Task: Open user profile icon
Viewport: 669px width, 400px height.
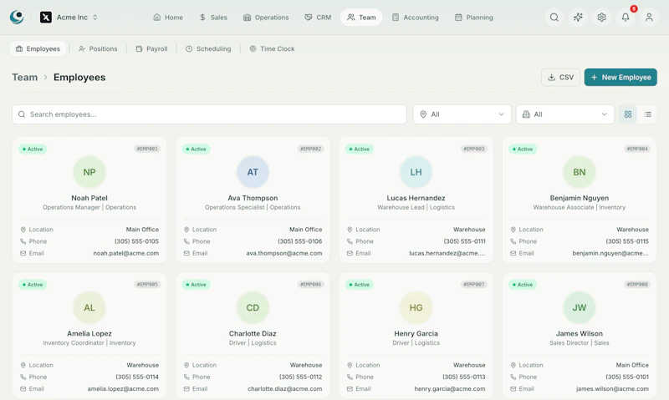Action: click(x=649, y=18)
